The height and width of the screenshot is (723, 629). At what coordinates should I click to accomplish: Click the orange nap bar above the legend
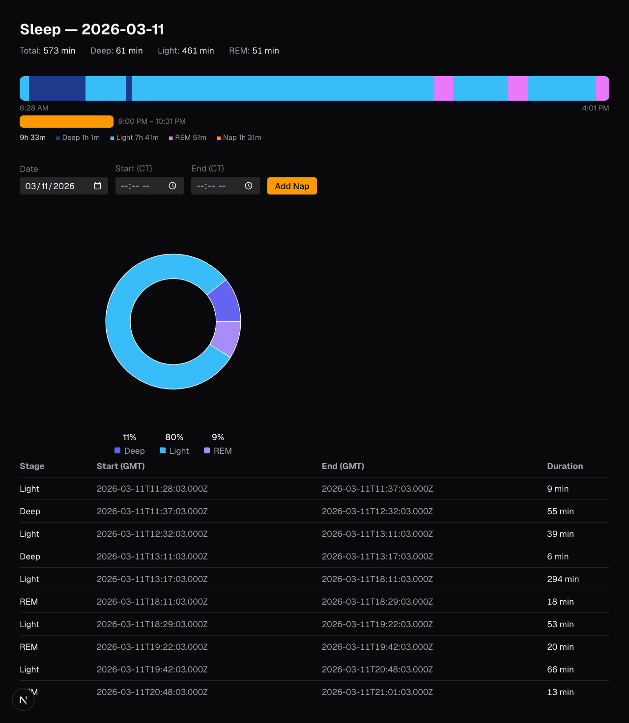click(x=66, y=121)
